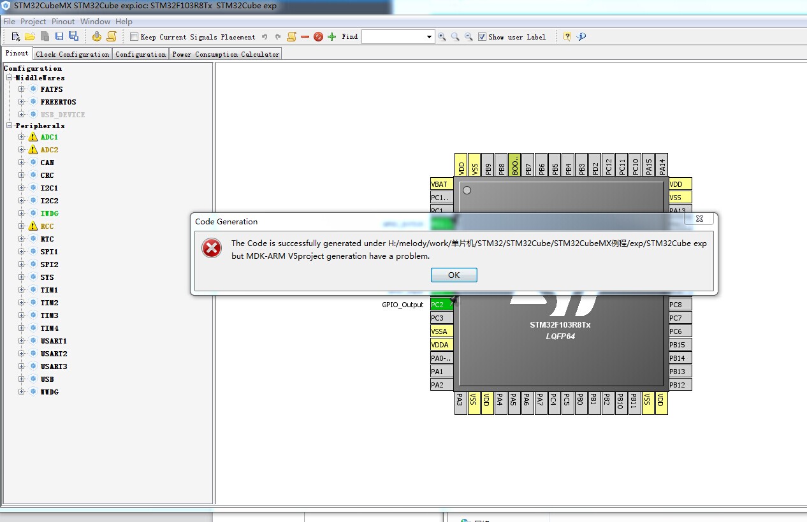Click the Save Project floppy icon
This screenshot has width=807, height=522.
click(59, 36)
